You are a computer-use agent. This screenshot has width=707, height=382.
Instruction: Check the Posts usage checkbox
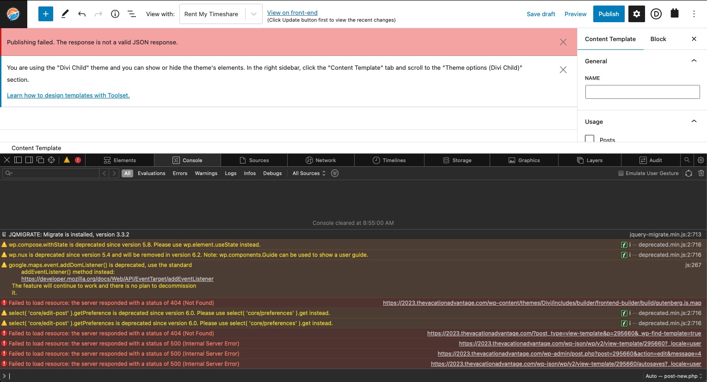[x=590, y=139]
